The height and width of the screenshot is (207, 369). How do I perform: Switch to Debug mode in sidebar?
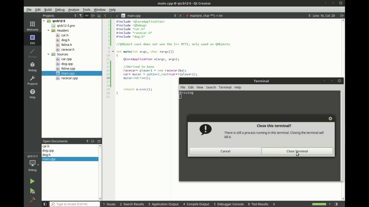[32, 67]
